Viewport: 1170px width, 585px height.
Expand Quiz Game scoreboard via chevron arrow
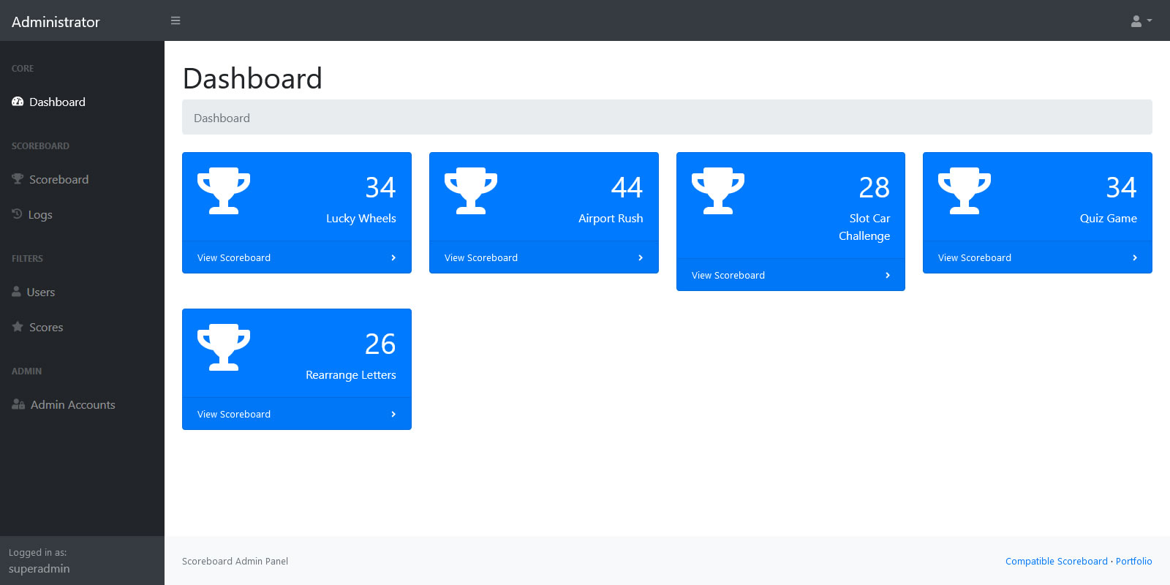pyautogui.click(x=1134, y=258)
